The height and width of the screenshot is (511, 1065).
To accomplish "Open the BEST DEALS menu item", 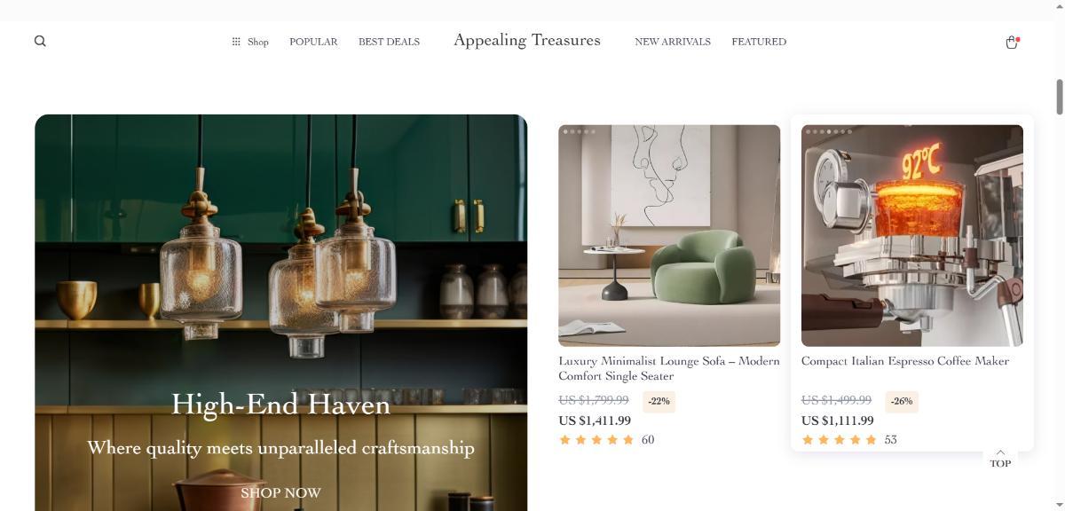I will tap(389, 42).
